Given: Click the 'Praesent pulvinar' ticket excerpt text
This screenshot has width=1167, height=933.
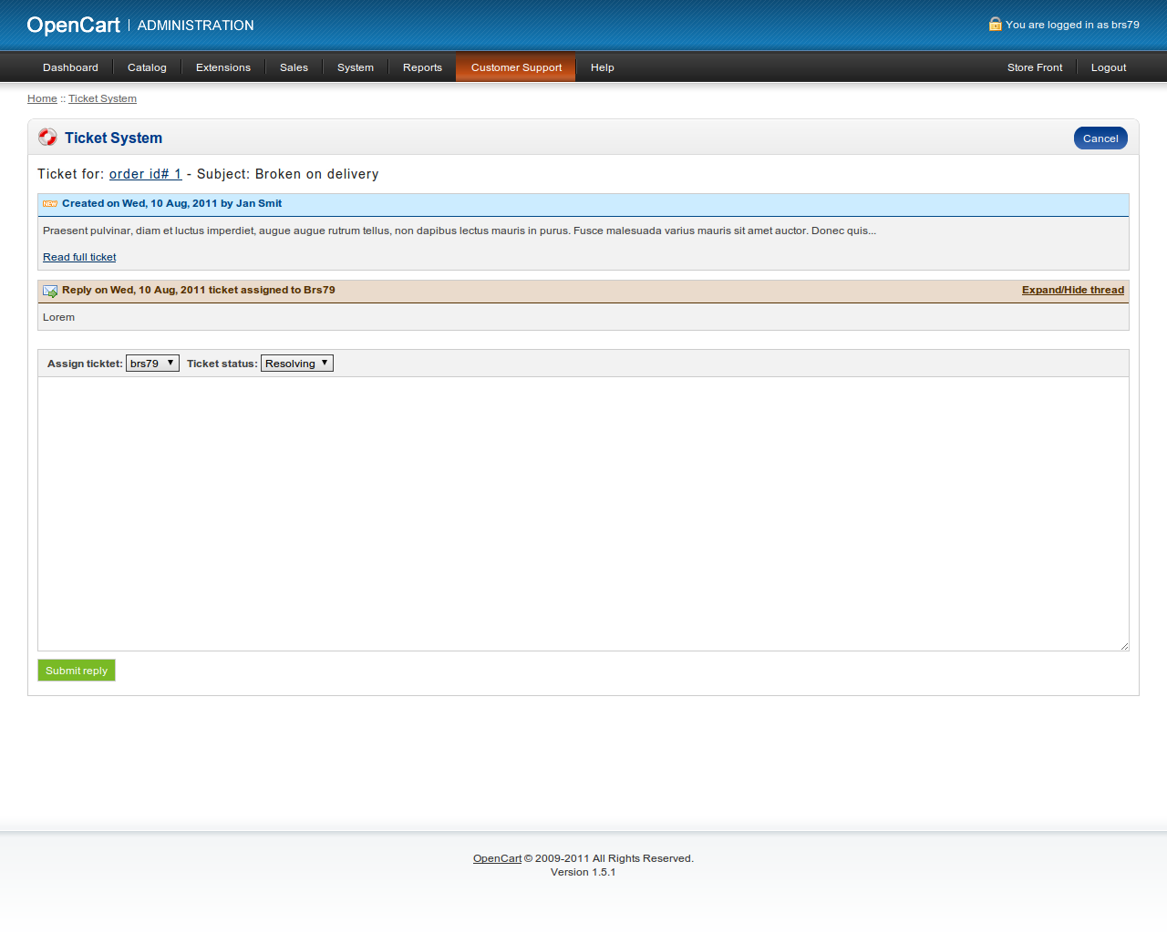Looking at the screenshot, I should point(460,231).
